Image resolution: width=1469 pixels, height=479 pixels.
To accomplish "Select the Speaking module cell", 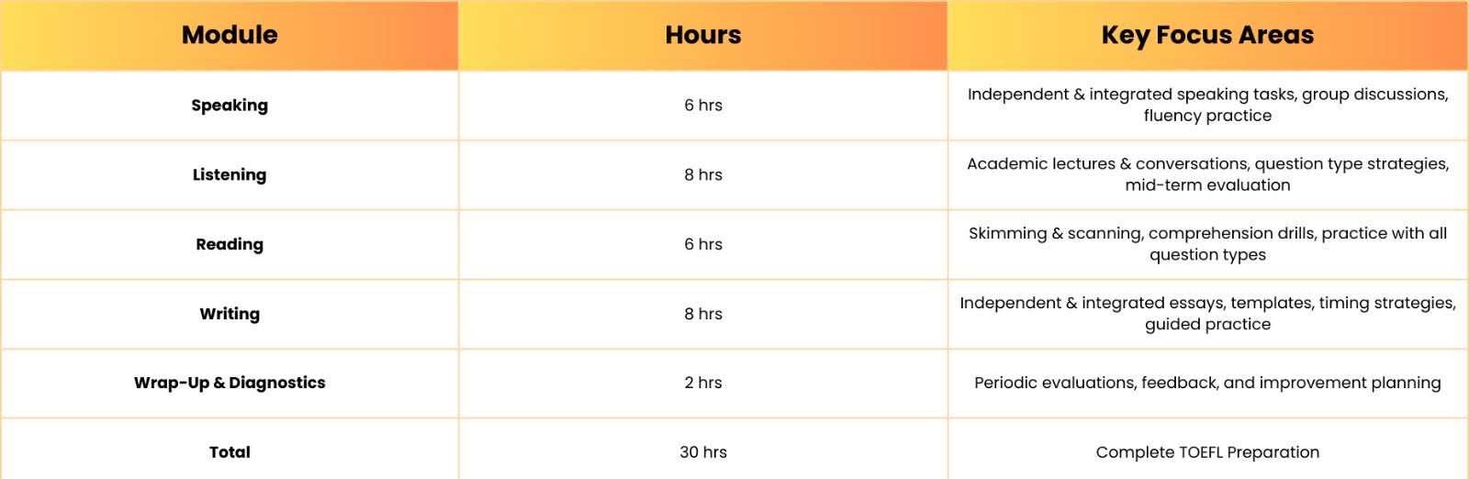I will [230, 106].
